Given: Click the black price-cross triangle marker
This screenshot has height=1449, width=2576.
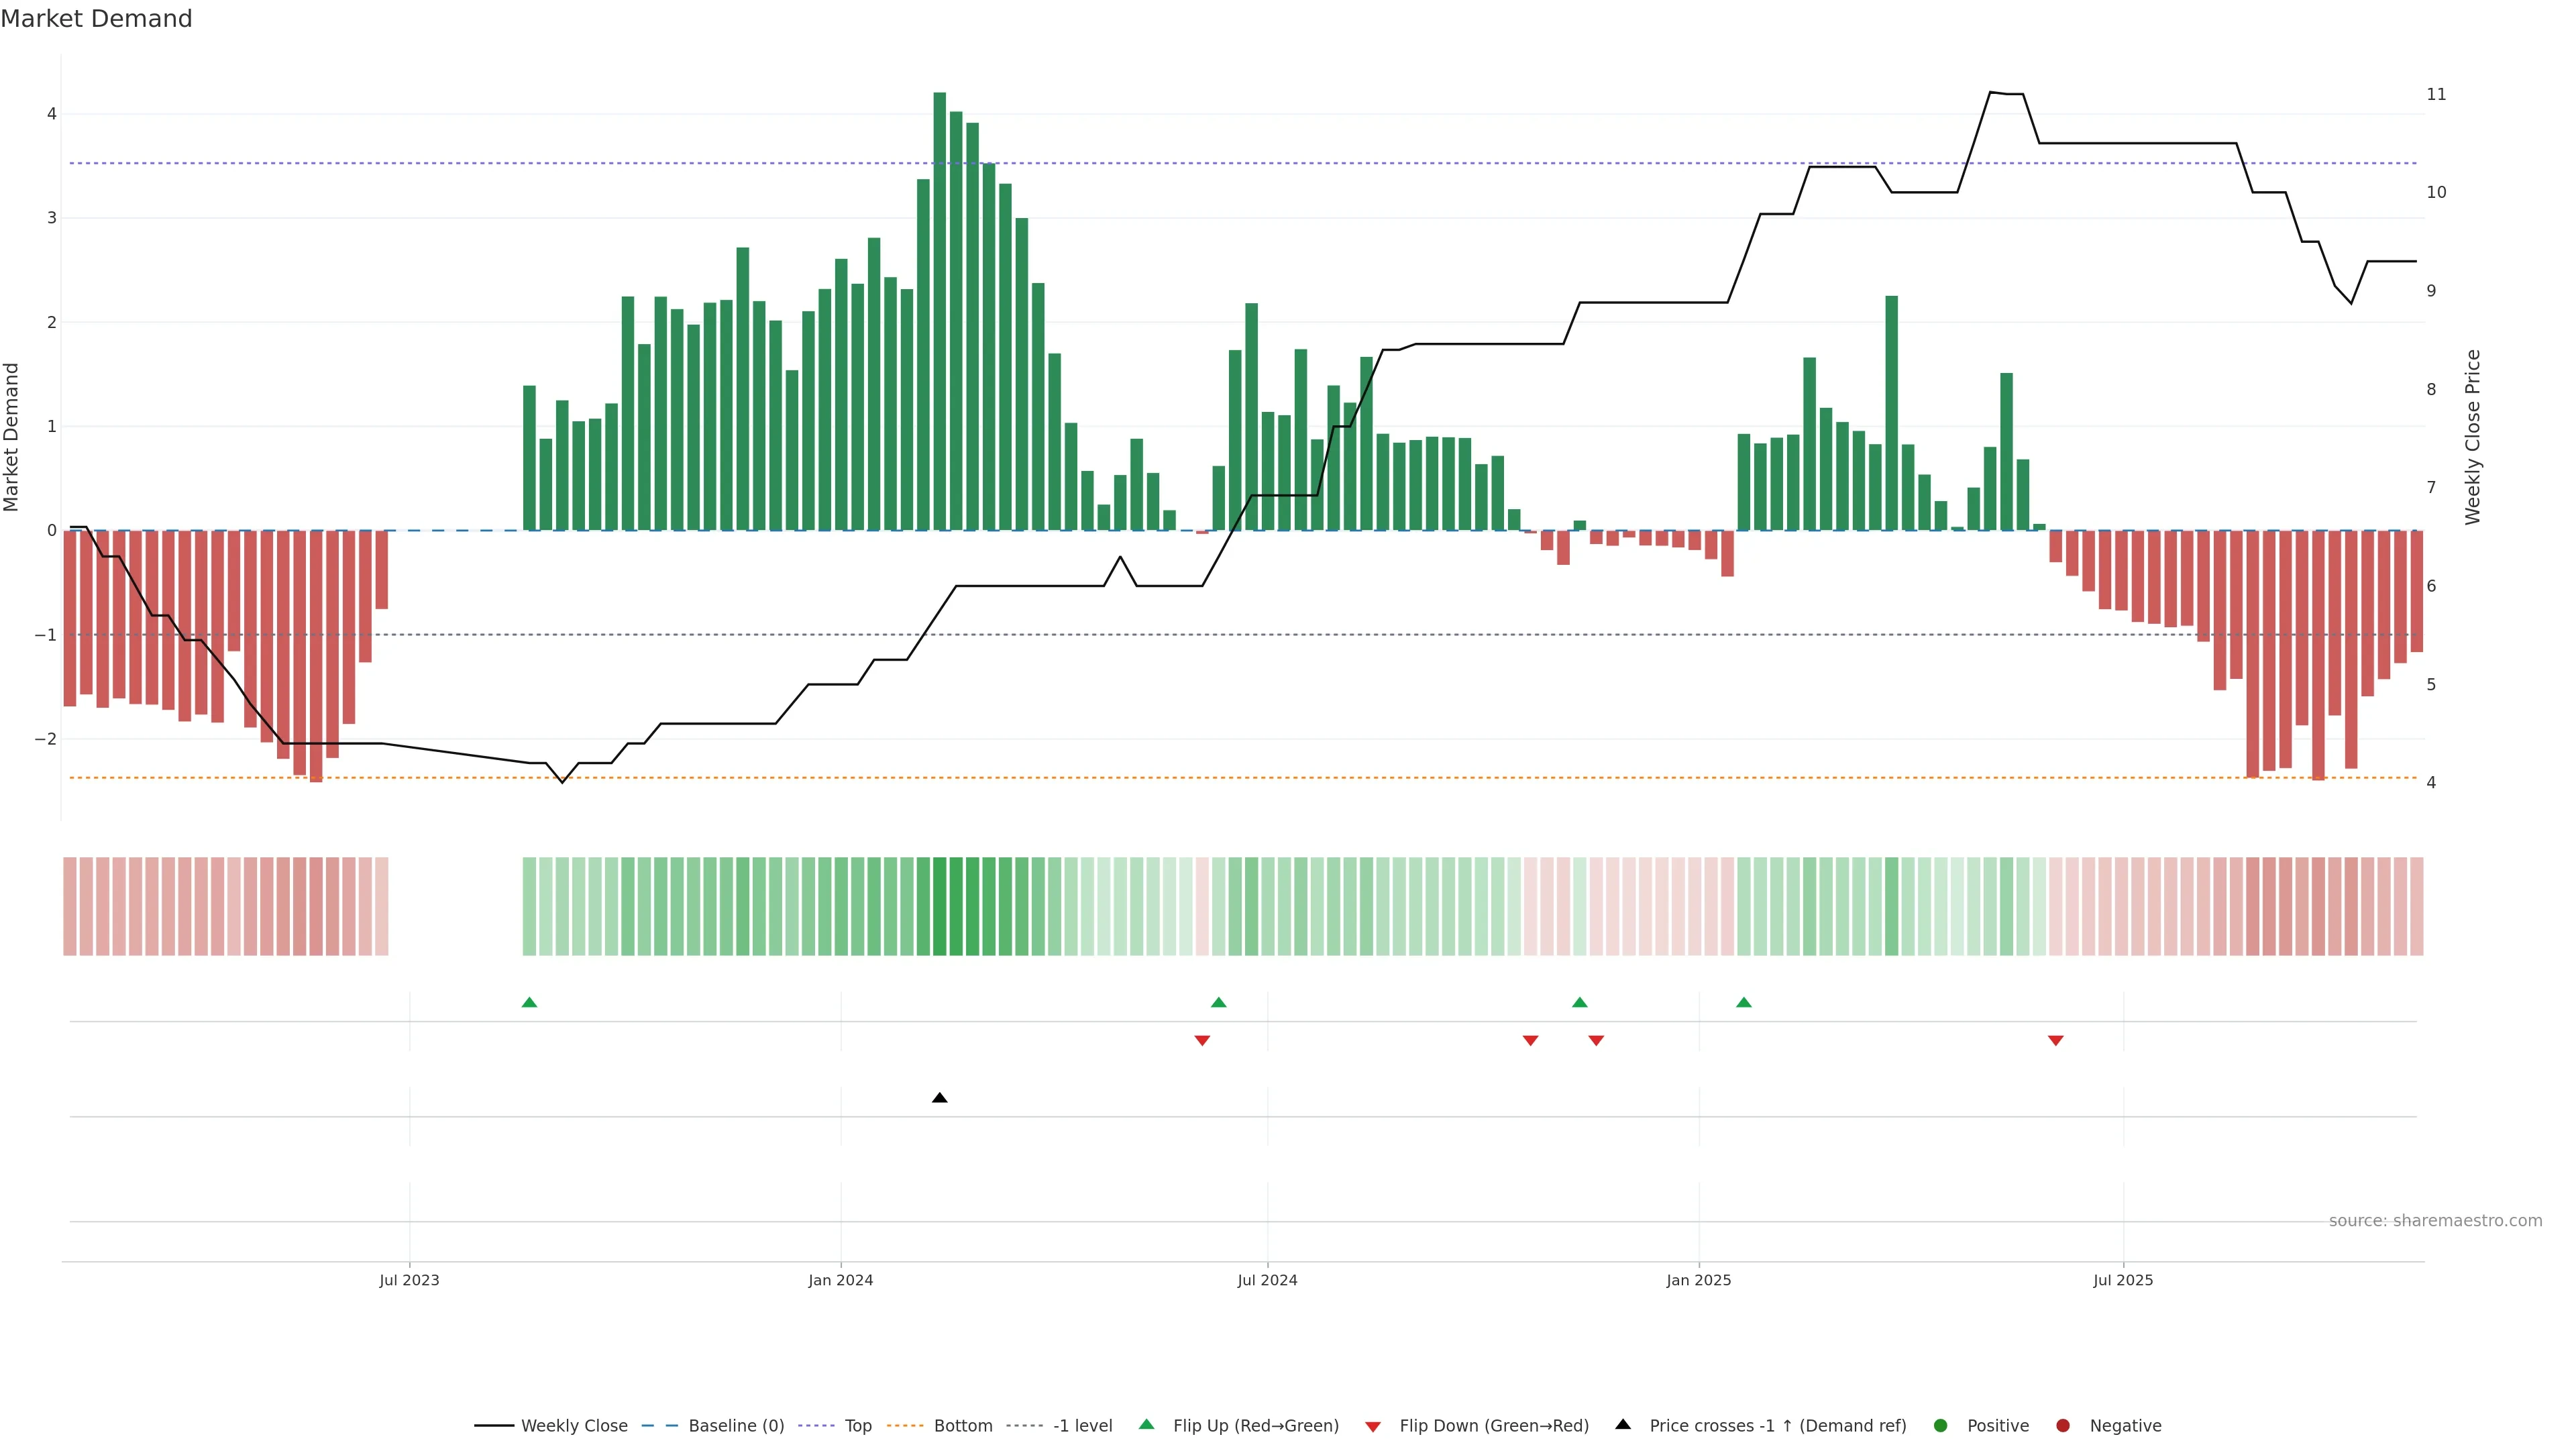Looking at the screenshot, I should (x=939, y=1098).
